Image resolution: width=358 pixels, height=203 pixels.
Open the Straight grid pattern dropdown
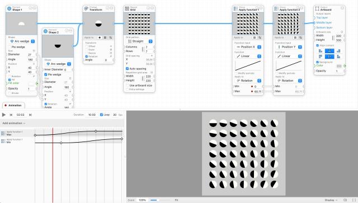point(139,41)
